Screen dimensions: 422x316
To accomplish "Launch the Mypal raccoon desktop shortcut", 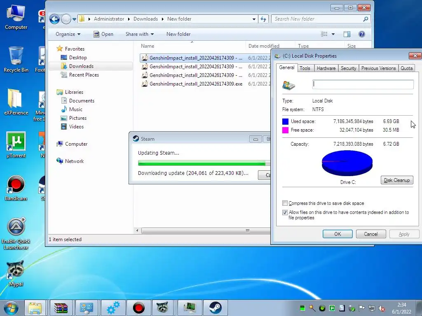I will click(x=16, y=274).
